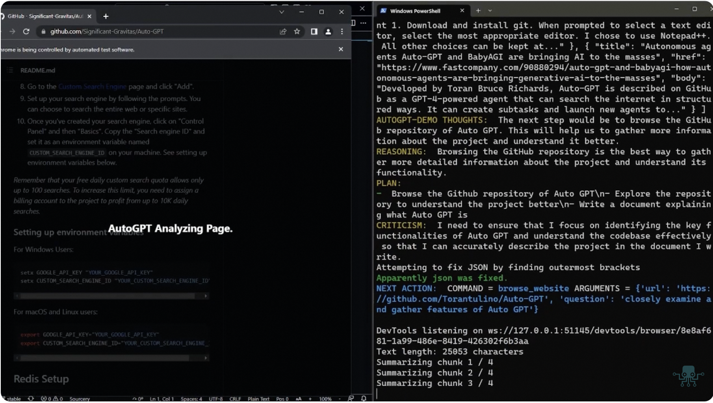The width and height of the screenshot is (713, 403).
Task: Open the share page icon in address bar
Action: click(x=283, y=31)
